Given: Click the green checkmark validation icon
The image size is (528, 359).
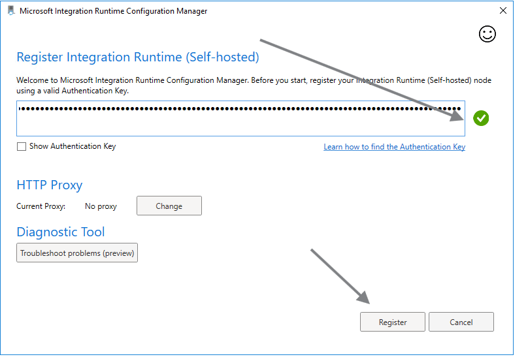Looking at the screenshot, I should click(x=481, y=118).
